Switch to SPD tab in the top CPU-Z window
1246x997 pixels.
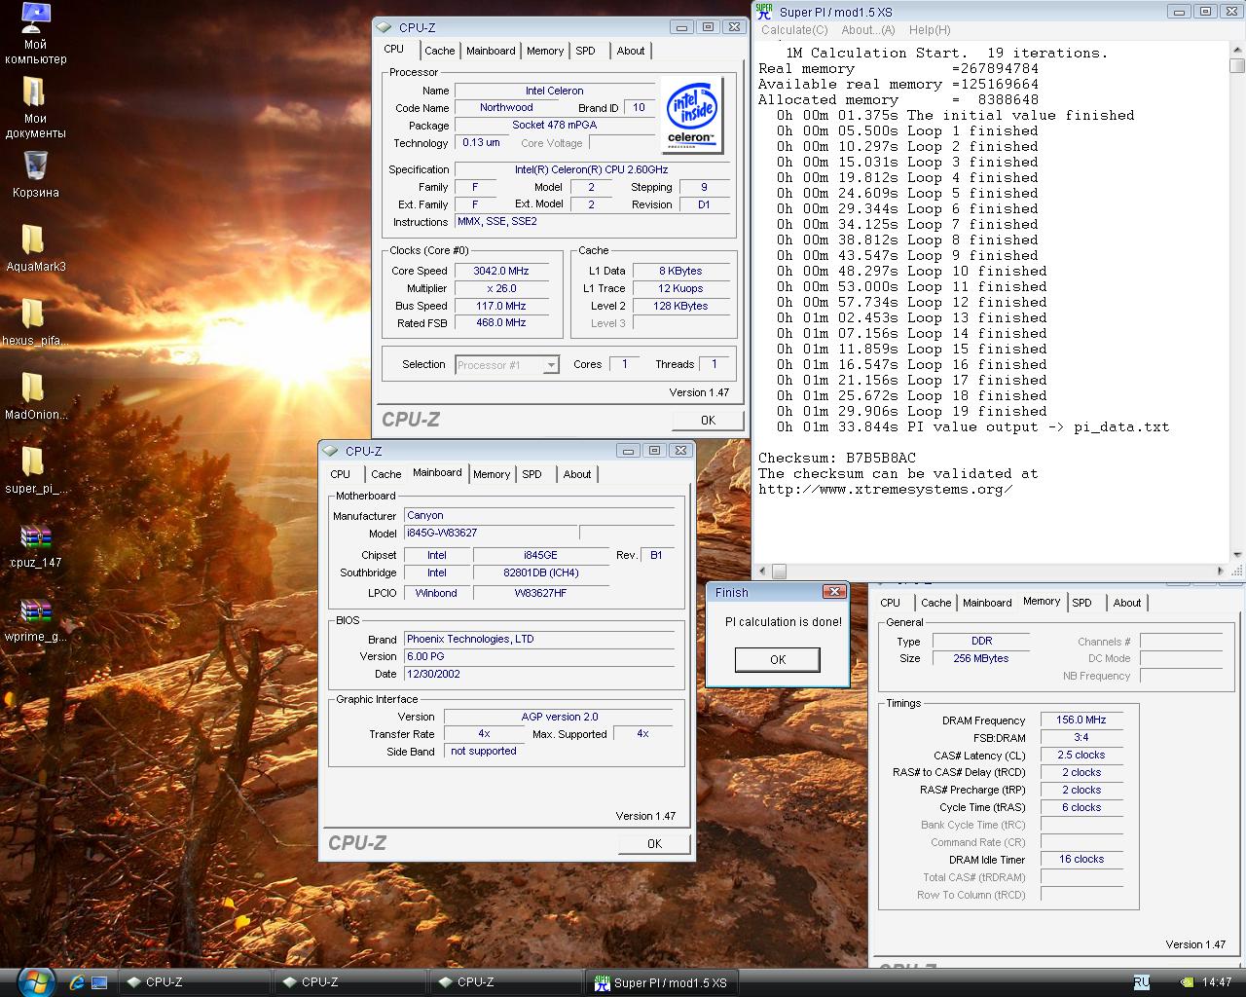[585, 51]
